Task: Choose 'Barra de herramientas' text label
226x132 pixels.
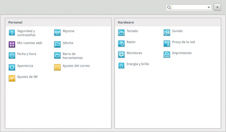Action: tap(73, 56)
